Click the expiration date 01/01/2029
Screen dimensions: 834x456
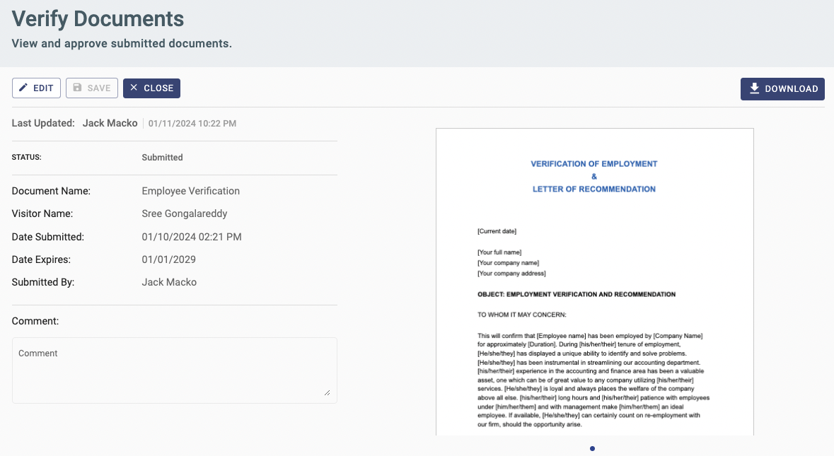coord(168,259)
